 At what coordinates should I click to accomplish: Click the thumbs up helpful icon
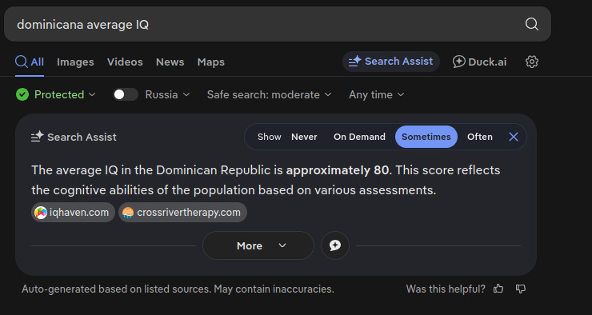pyautogui.click(x=498, y=289)
